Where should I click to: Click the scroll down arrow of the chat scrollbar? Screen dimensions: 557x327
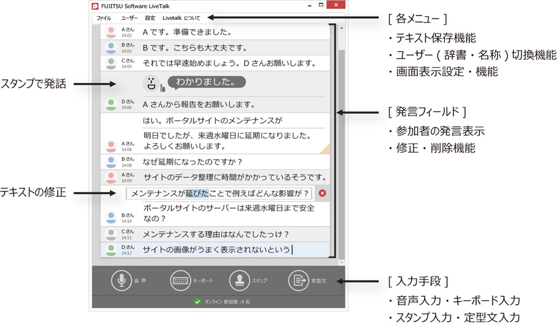(342, 263)
